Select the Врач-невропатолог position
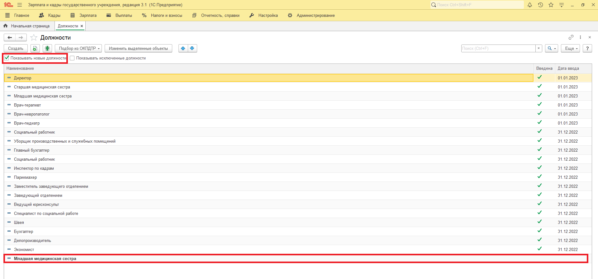The width and height of the screenshot is (598, 279). point(298,114)
